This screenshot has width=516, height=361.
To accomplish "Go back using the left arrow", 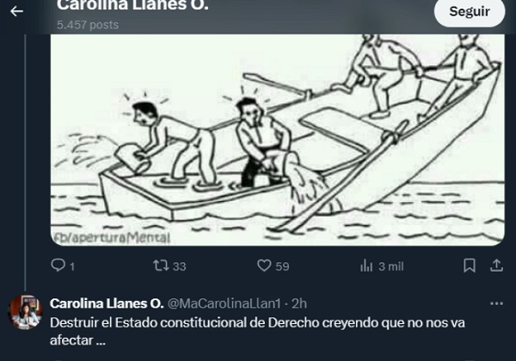I will click(x=17, y=11).
